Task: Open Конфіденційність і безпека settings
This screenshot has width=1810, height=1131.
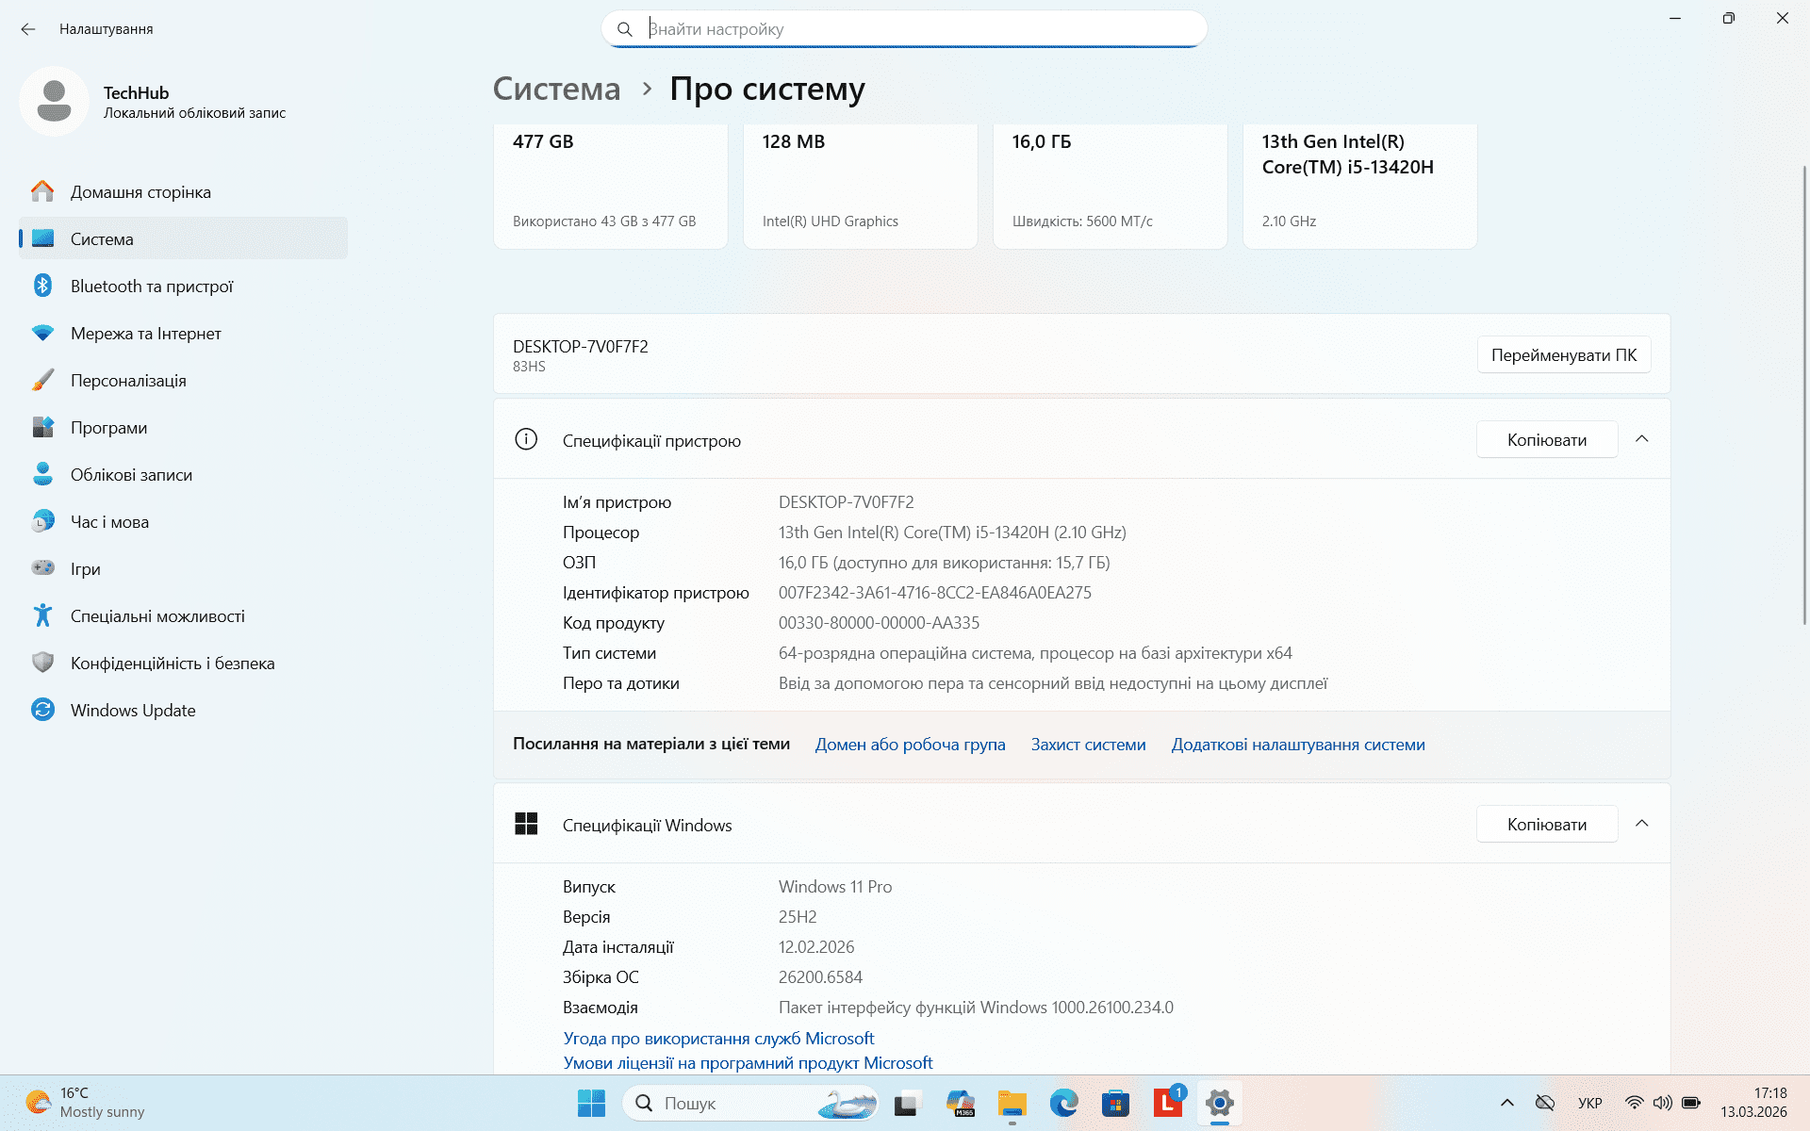Action: [184, 663]
